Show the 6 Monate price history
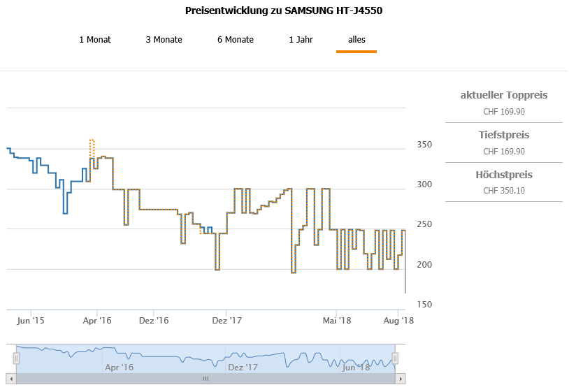 click(236, 40)
